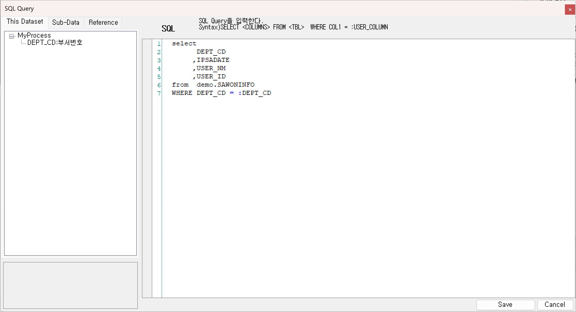Viewport: 576px width, 312px height.
Task: Collapse the MyProcess tree node
Action: [12, 36]
